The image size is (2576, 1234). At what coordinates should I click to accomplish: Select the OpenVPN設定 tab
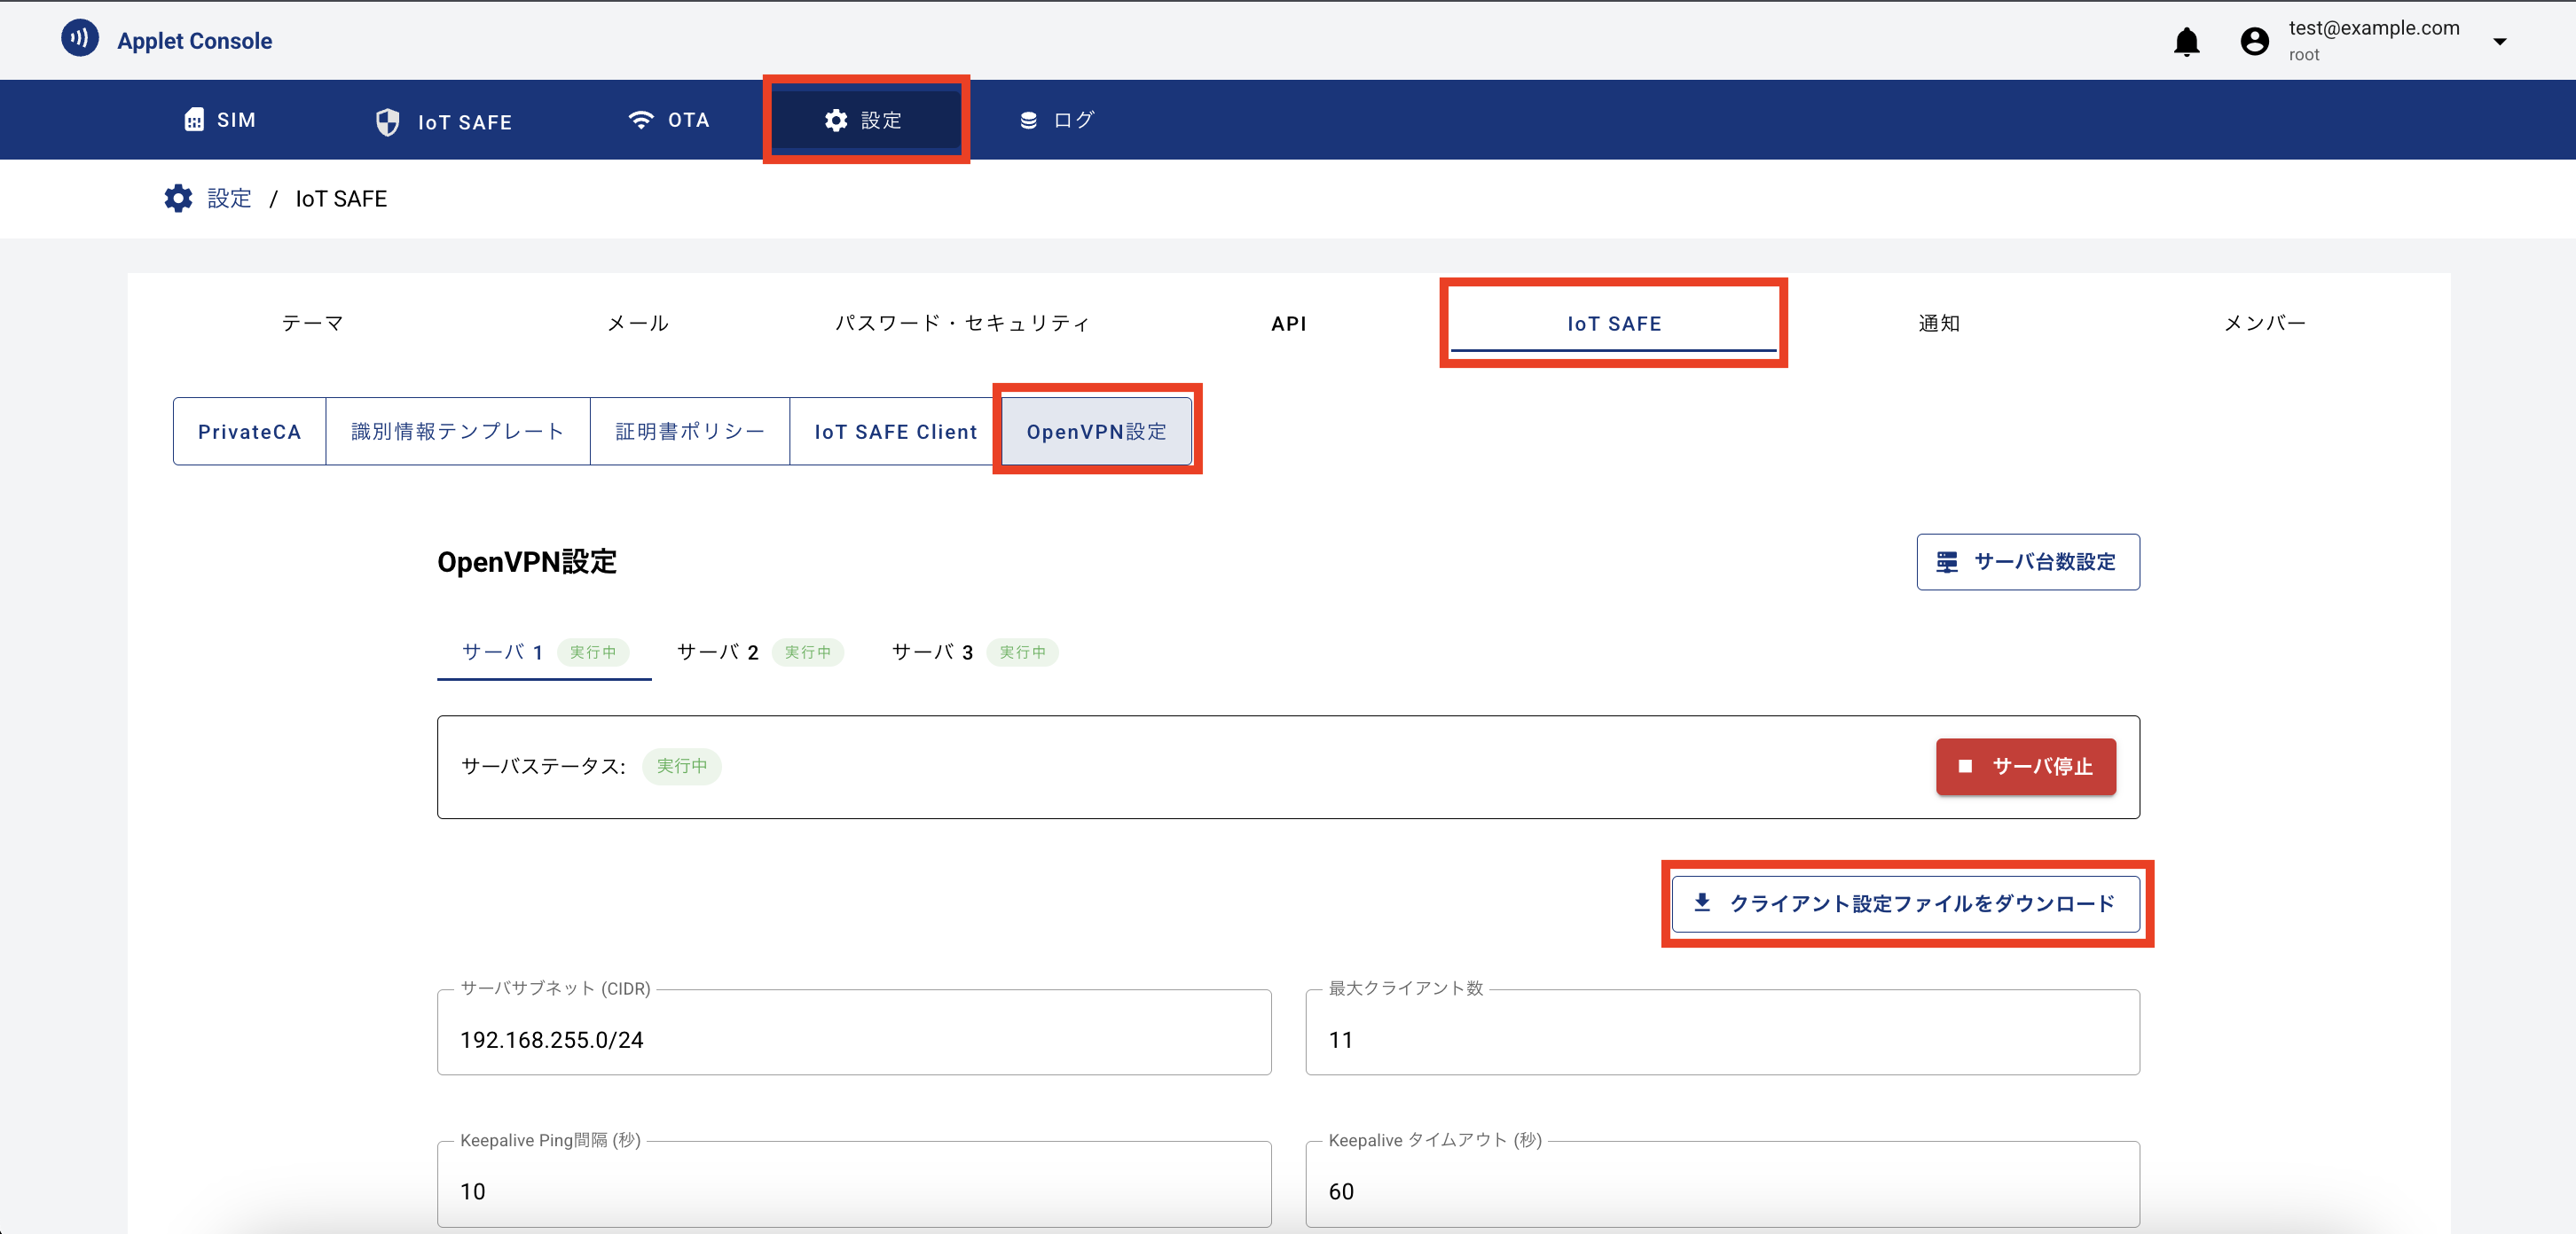coord(1096,431)
